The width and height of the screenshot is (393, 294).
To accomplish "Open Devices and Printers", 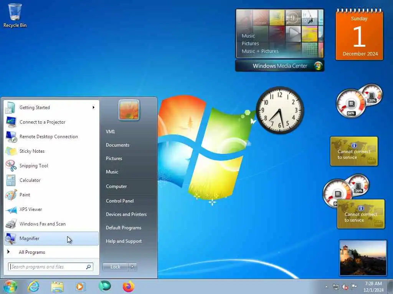I will (x=126, y=214).
